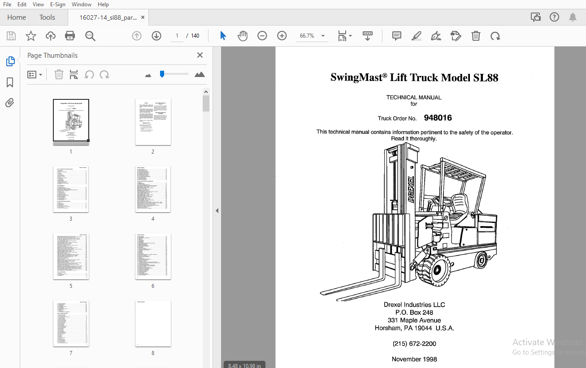Print the document using printer icon
586x368 pixels.
point(70,36)
